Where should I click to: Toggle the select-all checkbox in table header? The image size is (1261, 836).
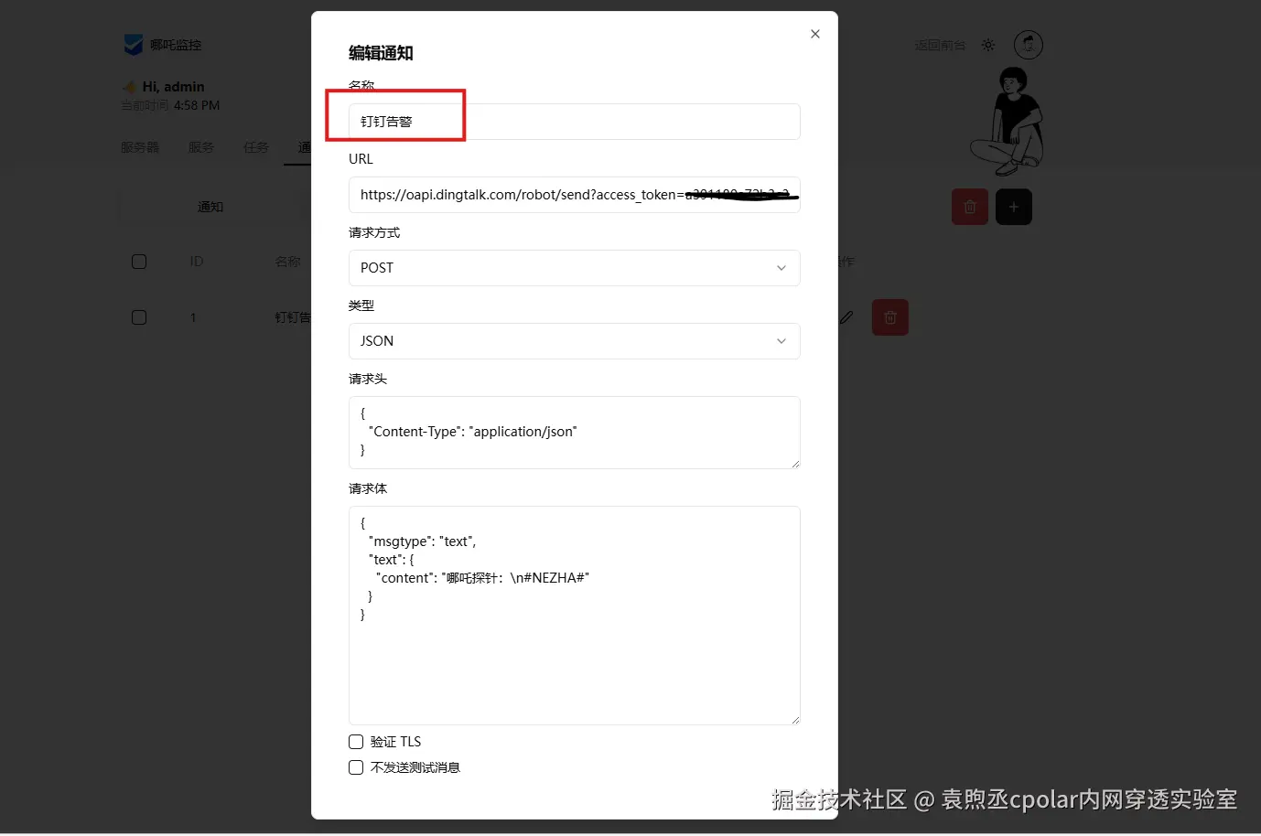point(139,262)
